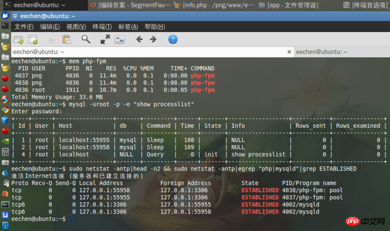This screenshot has width=390, height=231.
Task: Open the 标签(A) menu
Action: (128, 27)
